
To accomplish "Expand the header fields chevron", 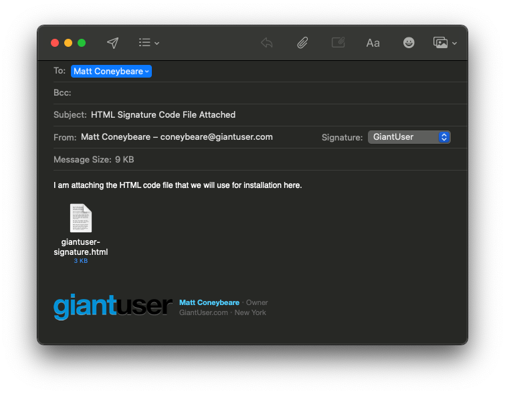I will pos(157,43).
